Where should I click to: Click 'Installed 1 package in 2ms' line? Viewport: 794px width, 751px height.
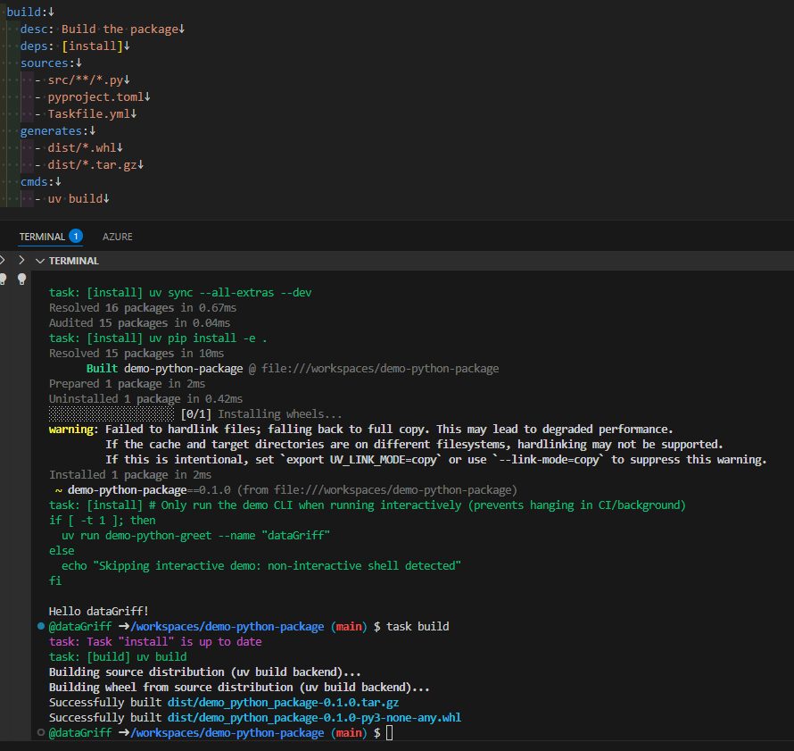130,475
